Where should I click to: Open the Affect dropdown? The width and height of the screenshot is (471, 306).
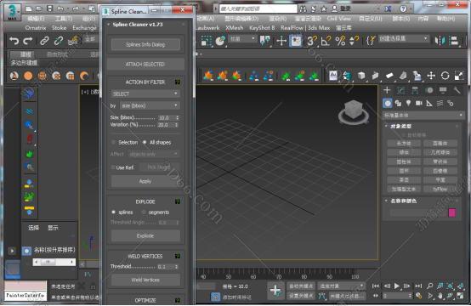[154, 154]
